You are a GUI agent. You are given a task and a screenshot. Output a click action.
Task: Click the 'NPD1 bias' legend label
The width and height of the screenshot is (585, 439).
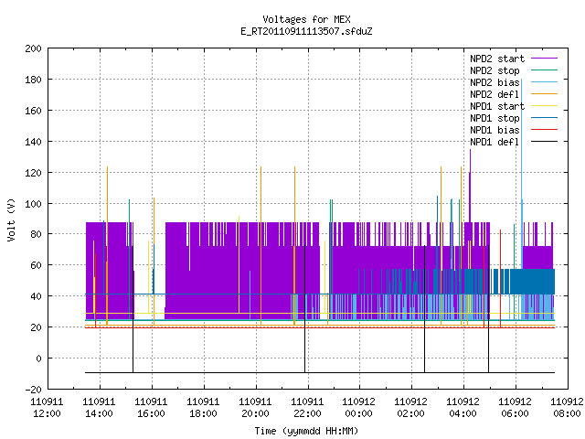click(495, 130)
